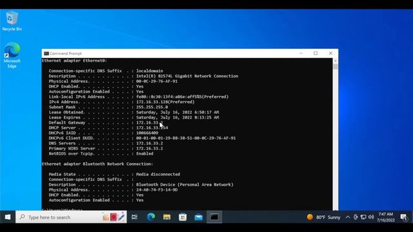Click the Command Prompt vertical scrollbar thumb
This screenshot has height=232, width=413.
pos(336,66)
